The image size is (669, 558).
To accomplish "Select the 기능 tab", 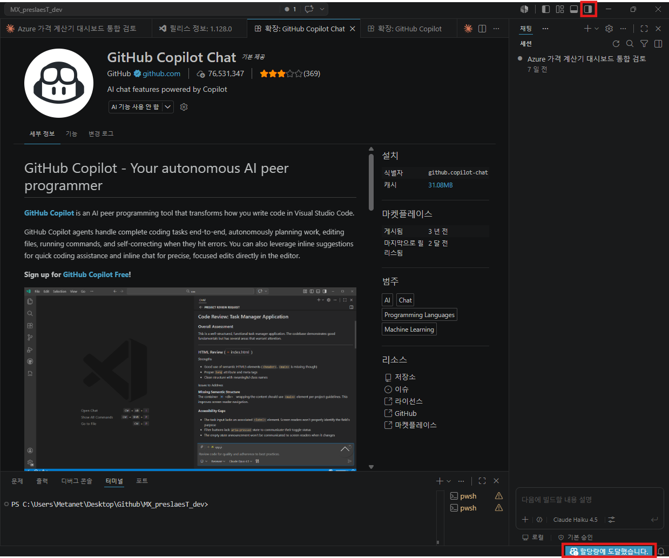I will click(71, 134).
